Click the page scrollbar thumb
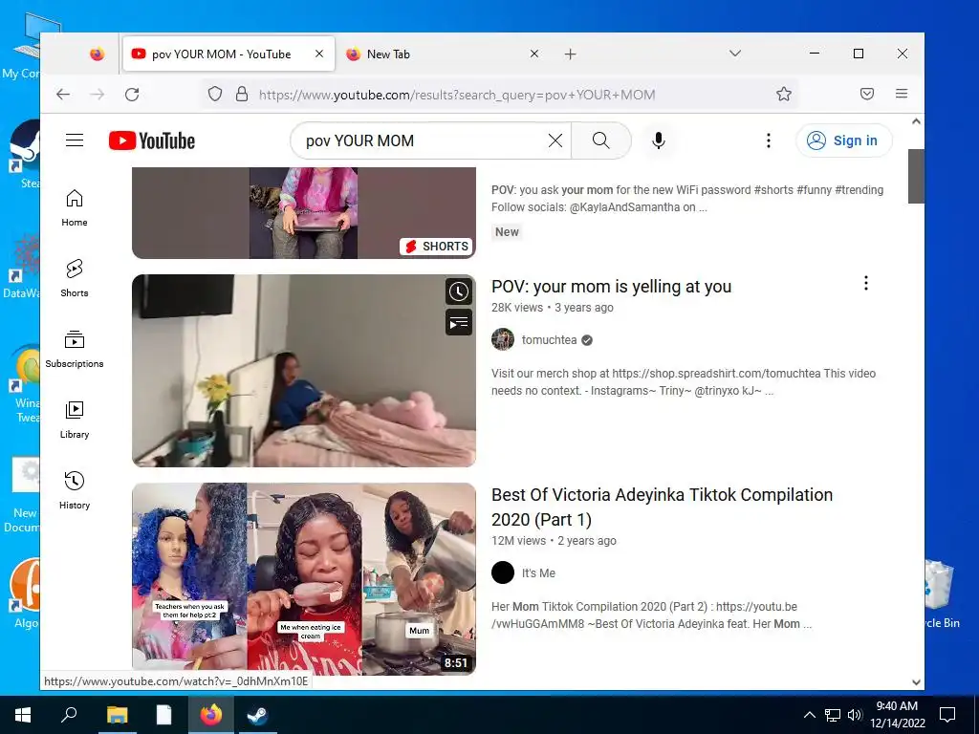 [916, 176]
